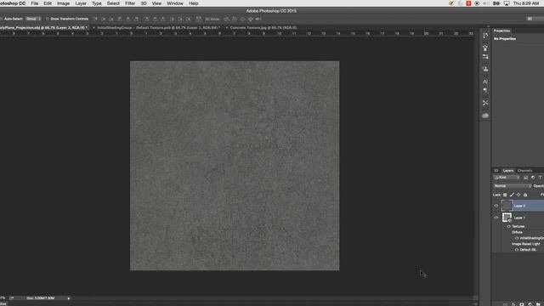Screen dimensions: 544x306
Task: Open the 3D menu
Action: point(144,3)
